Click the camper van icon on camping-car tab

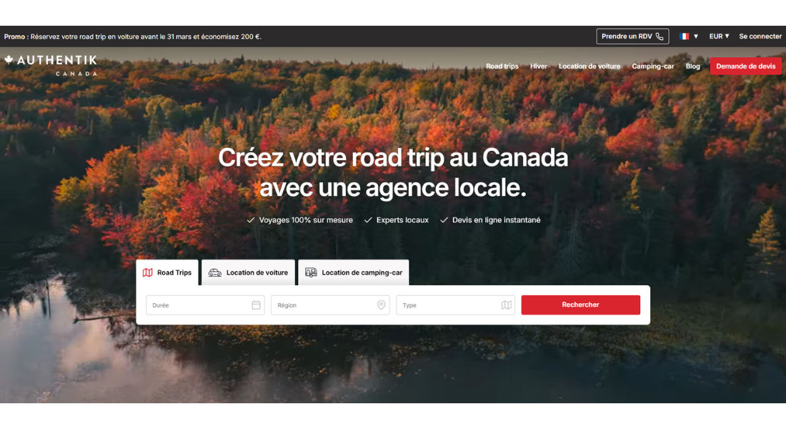[311, 272]
